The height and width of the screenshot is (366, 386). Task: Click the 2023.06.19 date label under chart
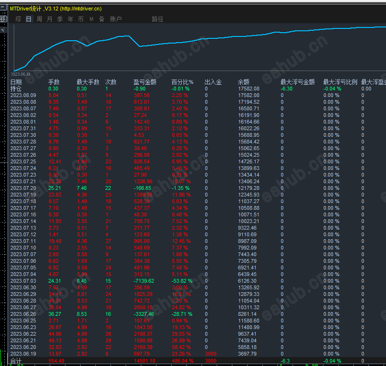coord(20,74)
